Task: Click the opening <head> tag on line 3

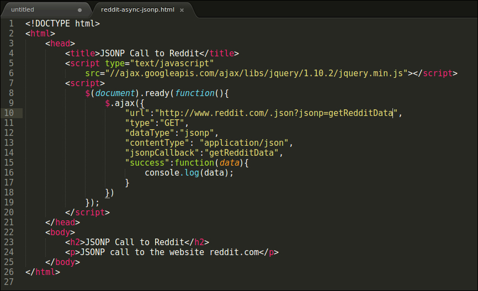Action: tap(60, 43)
